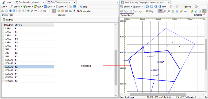Viewport: 208px width, 99px height.
Task: Click Find with binoculars icon
Action: coord(187,7)
